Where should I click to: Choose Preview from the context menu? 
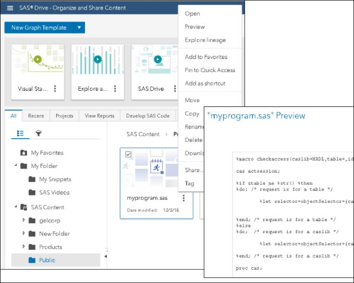pyautogui.click(x=195, y=27)
